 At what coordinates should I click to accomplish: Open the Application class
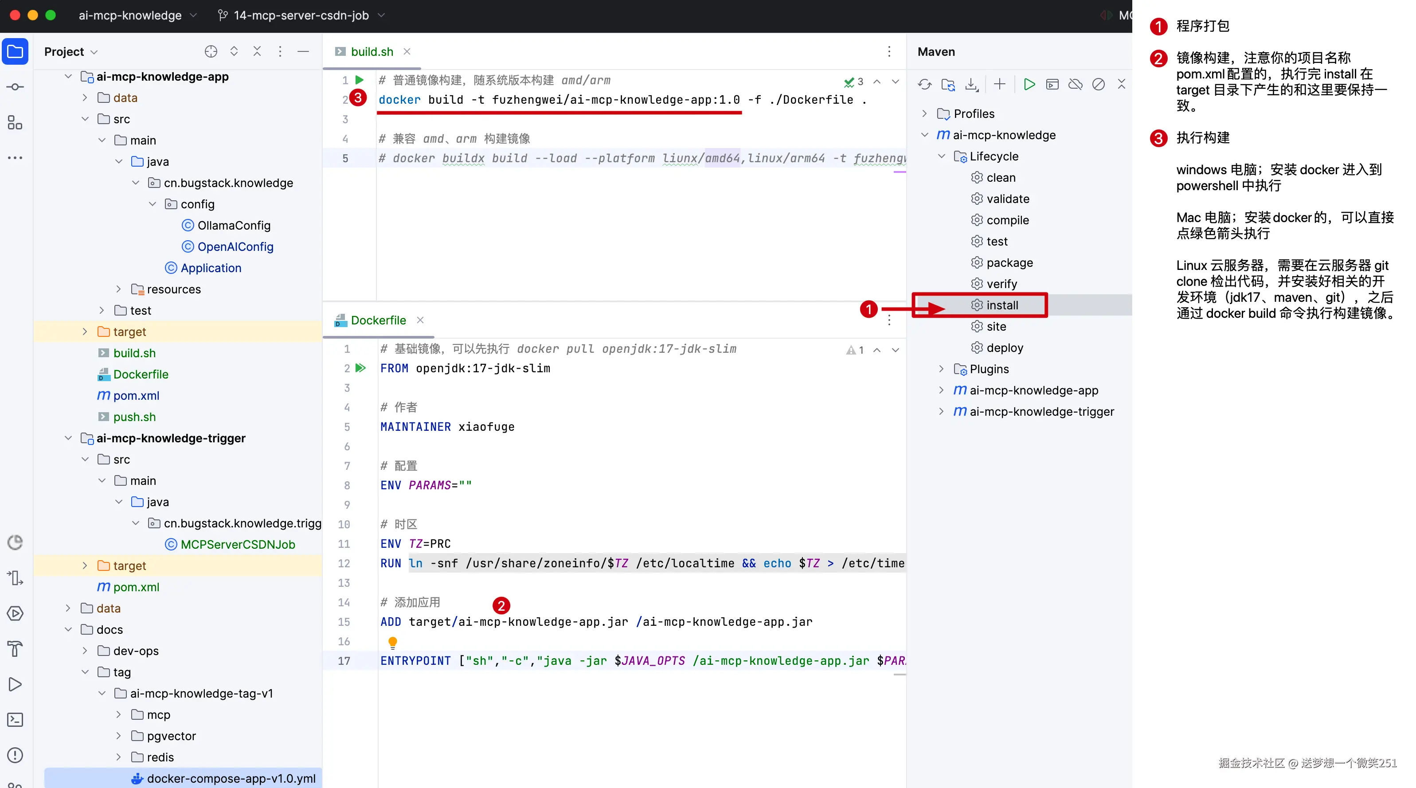pyautogui.click(x=203, y=268)
